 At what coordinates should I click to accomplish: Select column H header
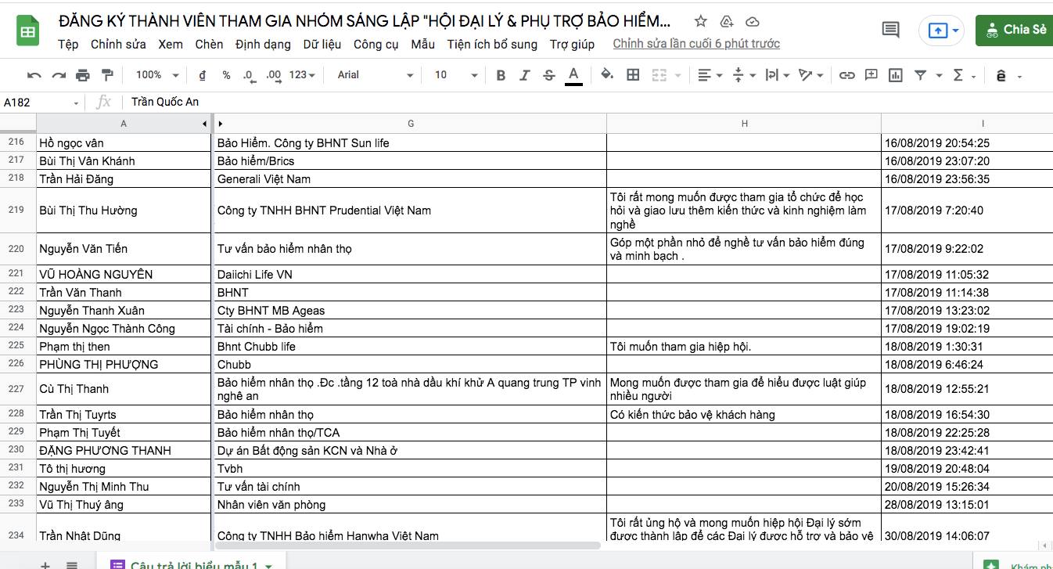coord(744,124)
